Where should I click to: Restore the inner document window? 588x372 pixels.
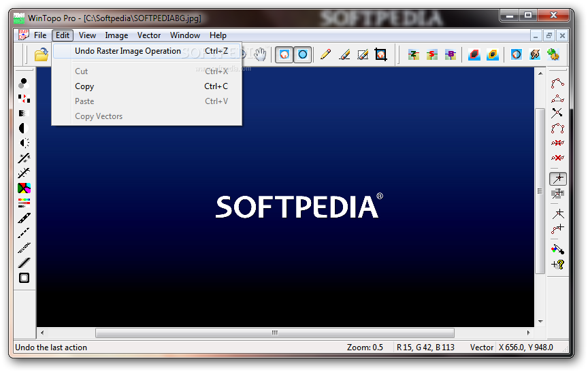pyautogui.click(x=549, y=35)
